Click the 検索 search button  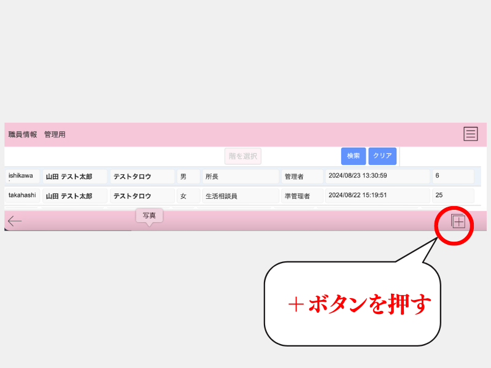pyautogui.click(x=354, y=156)
